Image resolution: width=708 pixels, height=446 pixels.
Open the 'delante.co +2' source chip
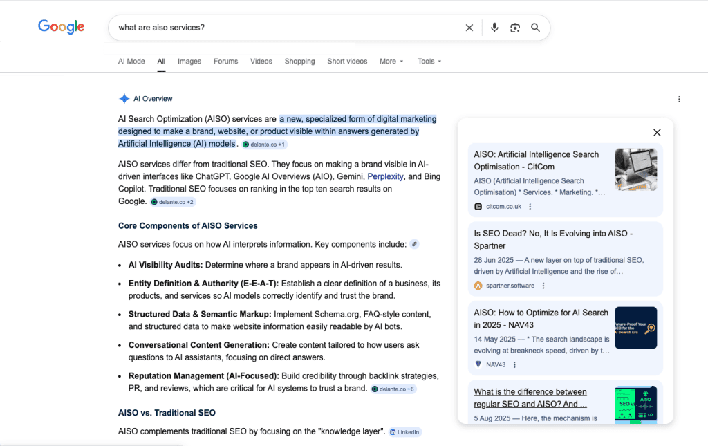point(172,201)
